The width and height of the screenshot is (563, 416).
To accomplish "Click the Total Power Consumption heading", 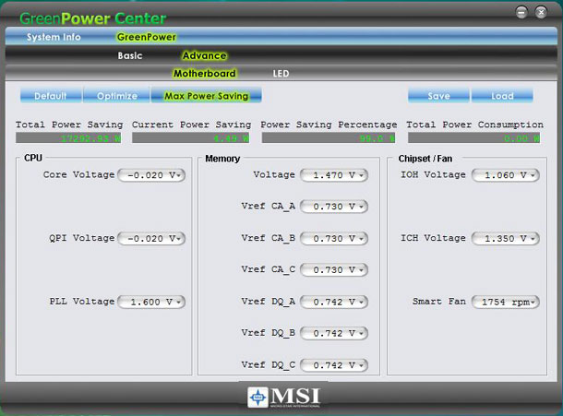I will (474, 125).
